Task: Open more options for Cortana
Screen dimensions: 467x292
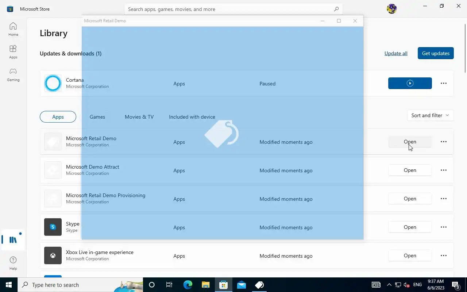Action: click(x=444, y=83)
